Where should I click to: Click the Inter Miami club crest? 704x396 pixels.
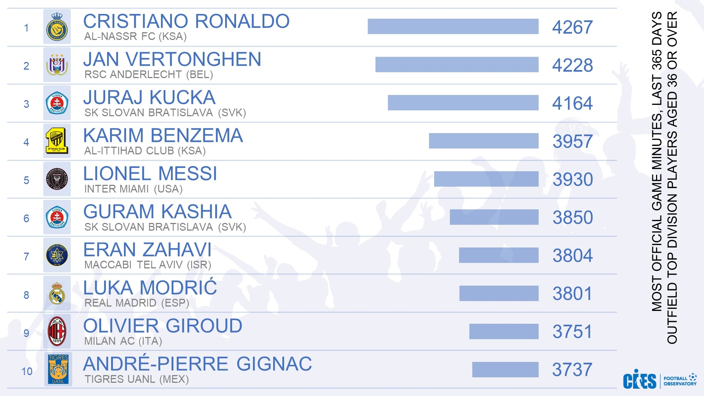[x=57, y=179]
